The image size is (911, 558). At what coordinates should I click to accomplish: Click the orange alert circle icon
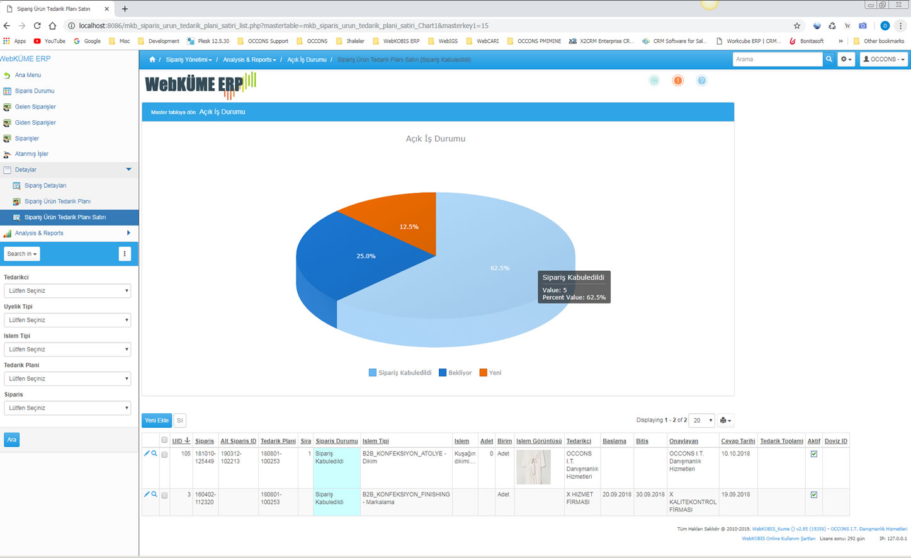click(x=678, y=81)
